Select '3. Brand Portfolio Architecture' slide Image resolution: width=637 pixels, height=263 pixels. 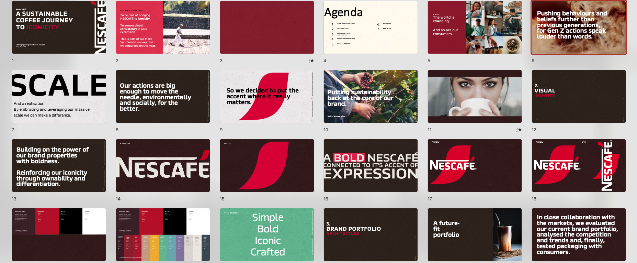(x=371, y=235)
